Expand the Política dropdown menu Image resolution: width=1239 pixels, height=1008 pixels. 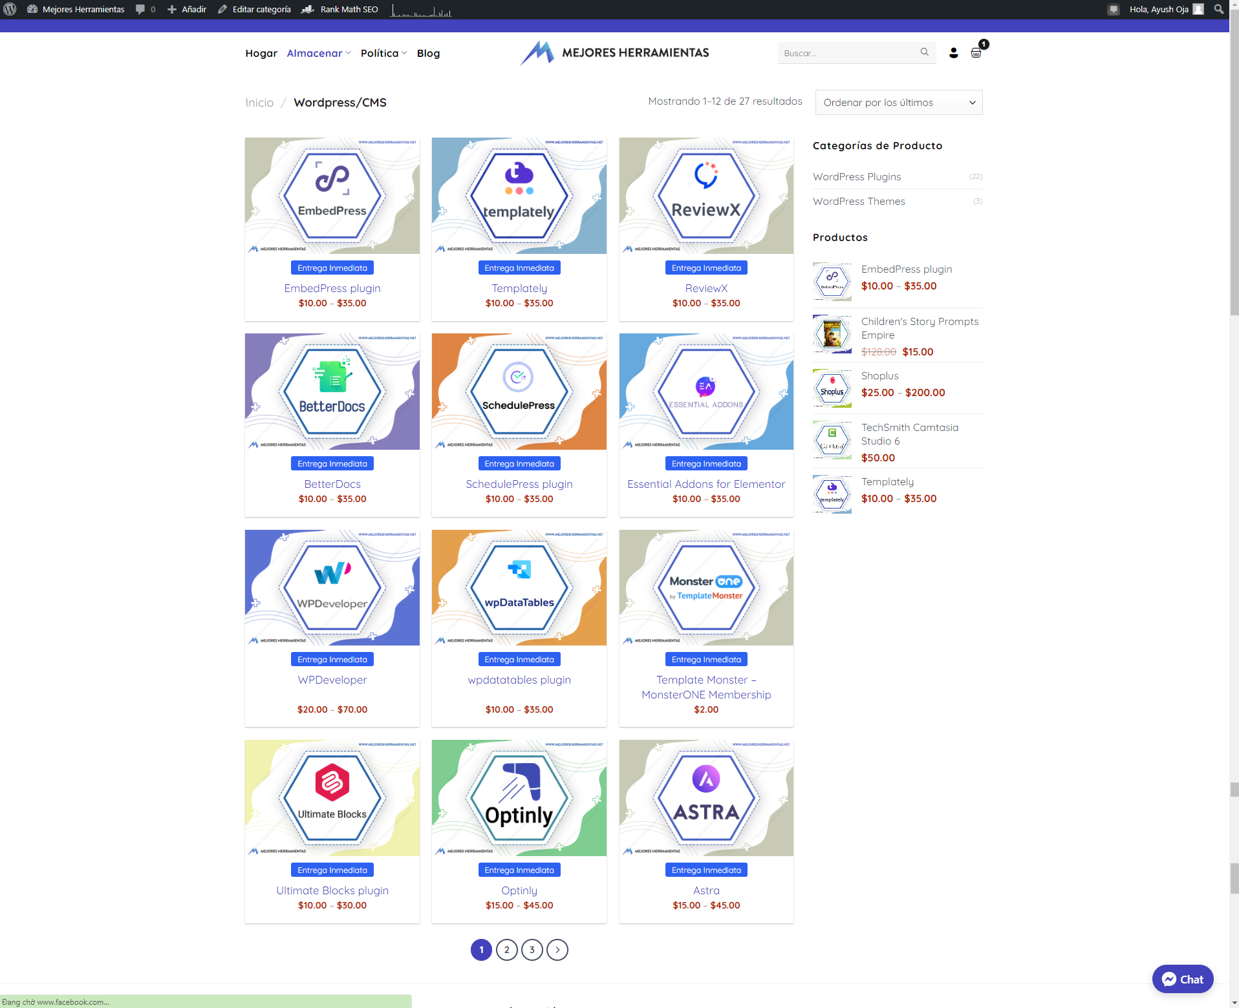point(383,53)
